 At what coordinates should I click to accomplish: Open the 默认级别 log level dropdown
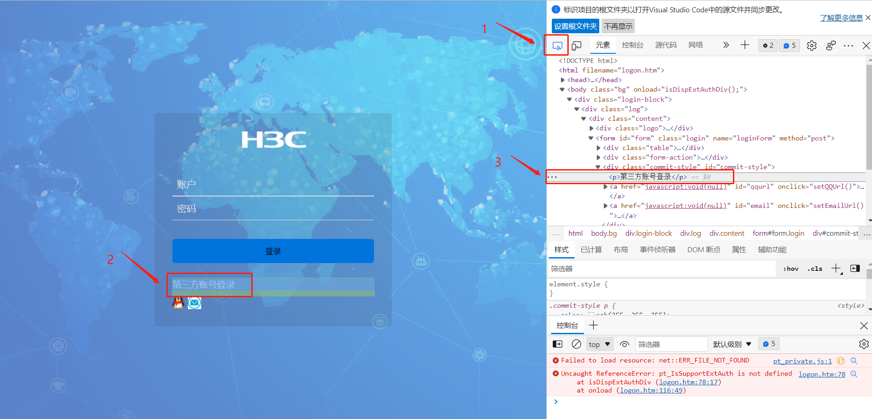(732, 344)
